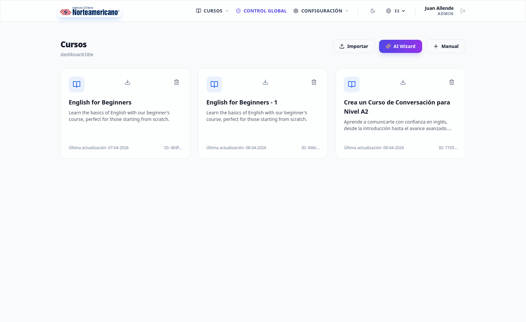526x322 pixels.
Task: Open the English for Beginners - 1 title
Action: [242, 103]
